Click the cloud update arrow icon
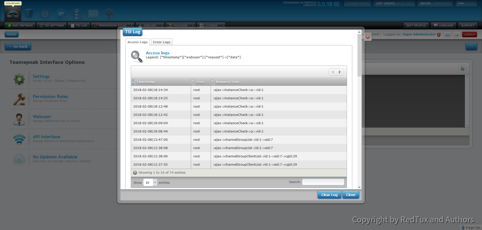Viewport: 482px width, 230px height. pos(19,159)
